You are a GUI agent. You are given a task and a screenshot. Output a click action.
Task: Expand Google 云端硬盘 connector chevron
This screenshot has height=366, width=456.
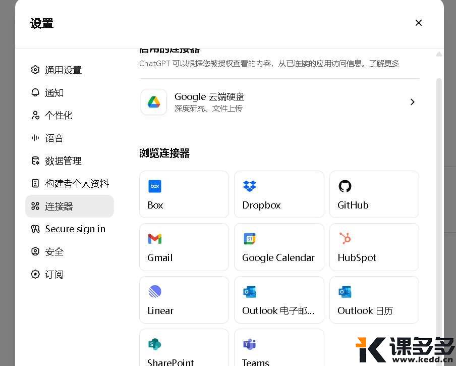413,102
